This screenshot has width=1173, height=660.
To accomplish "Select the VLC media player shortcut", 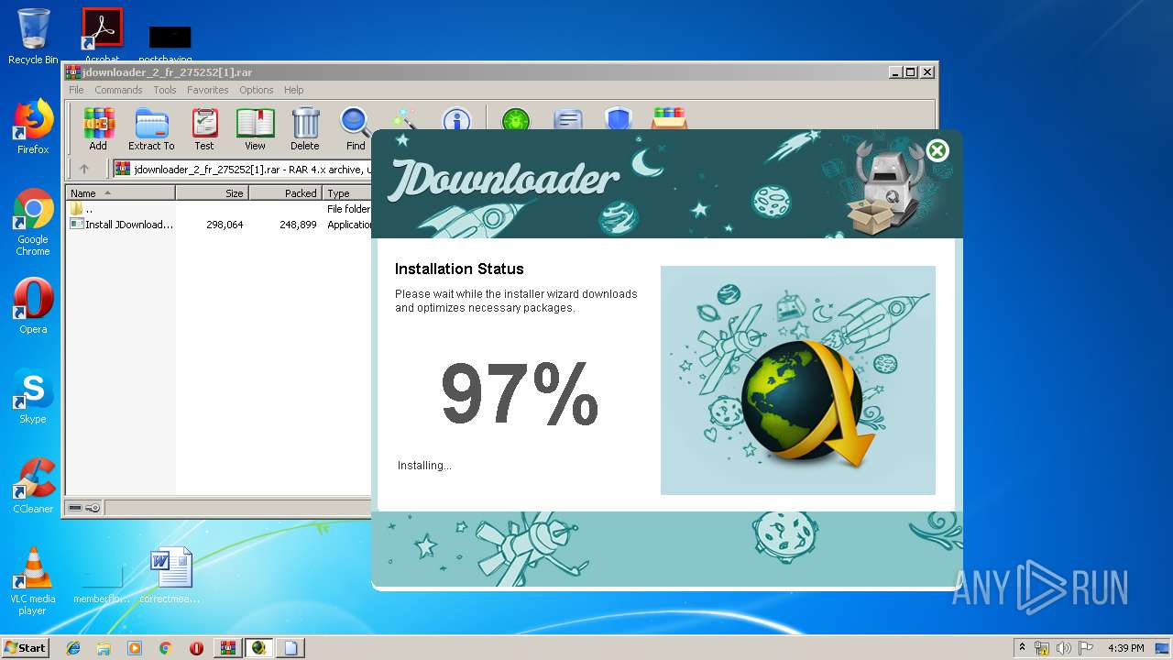I will (x=33, y=581).
